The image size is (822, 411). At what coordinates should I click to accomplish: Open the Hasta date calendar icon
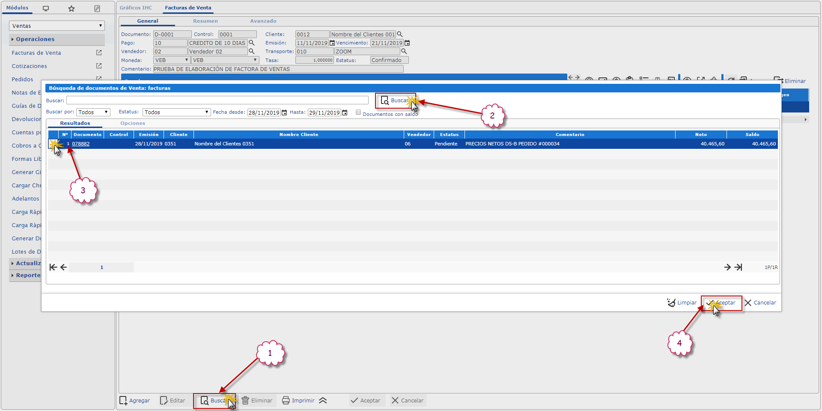345,113
